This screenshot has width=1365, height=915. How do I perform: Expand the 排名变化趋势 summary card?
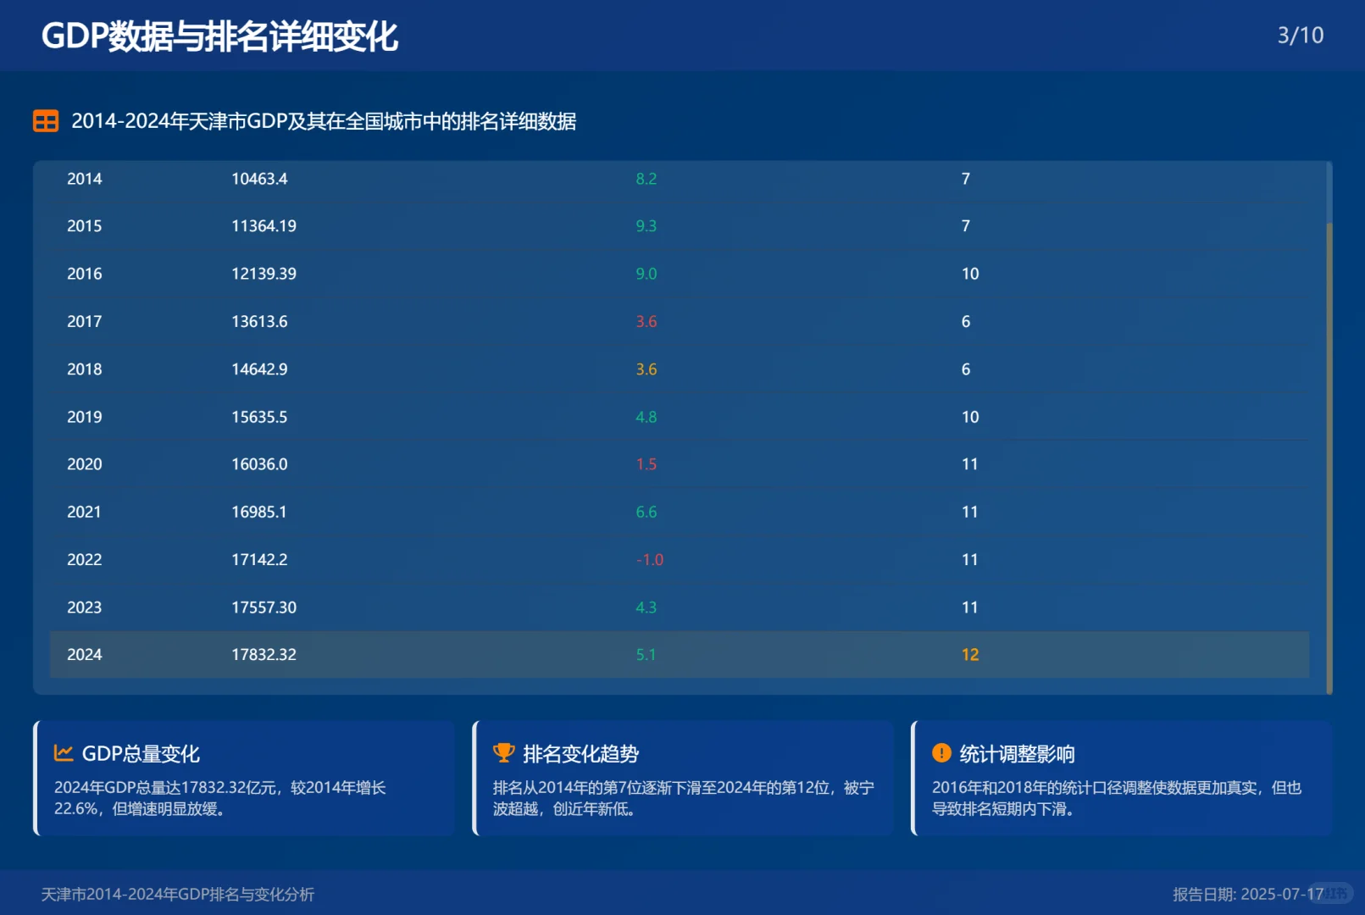coord(682,778)
